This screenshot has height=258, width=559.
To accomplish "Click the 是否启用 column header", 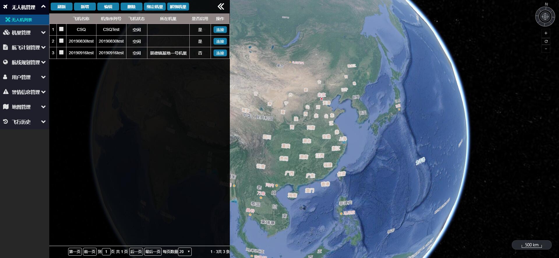I will point(200,19).
